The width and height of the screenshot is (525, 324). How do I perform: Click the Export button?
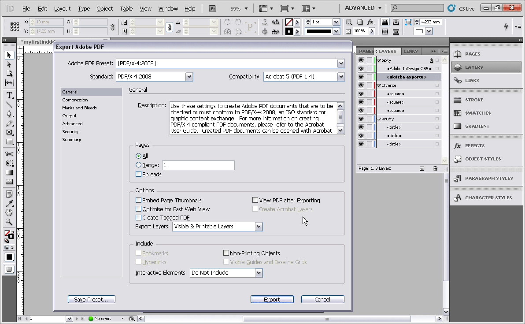click(272, 300)
